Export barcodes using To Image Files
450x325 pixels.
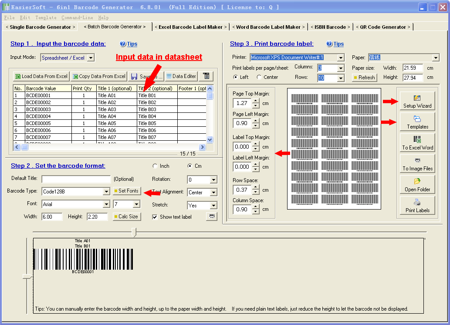tap(417, 163)
